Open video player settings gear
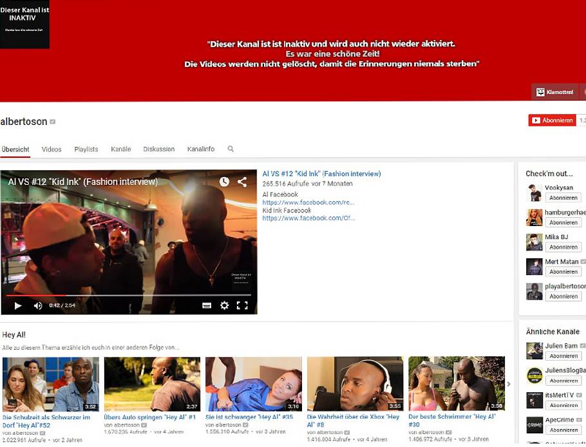586x447 pixels. click(224, 305)
